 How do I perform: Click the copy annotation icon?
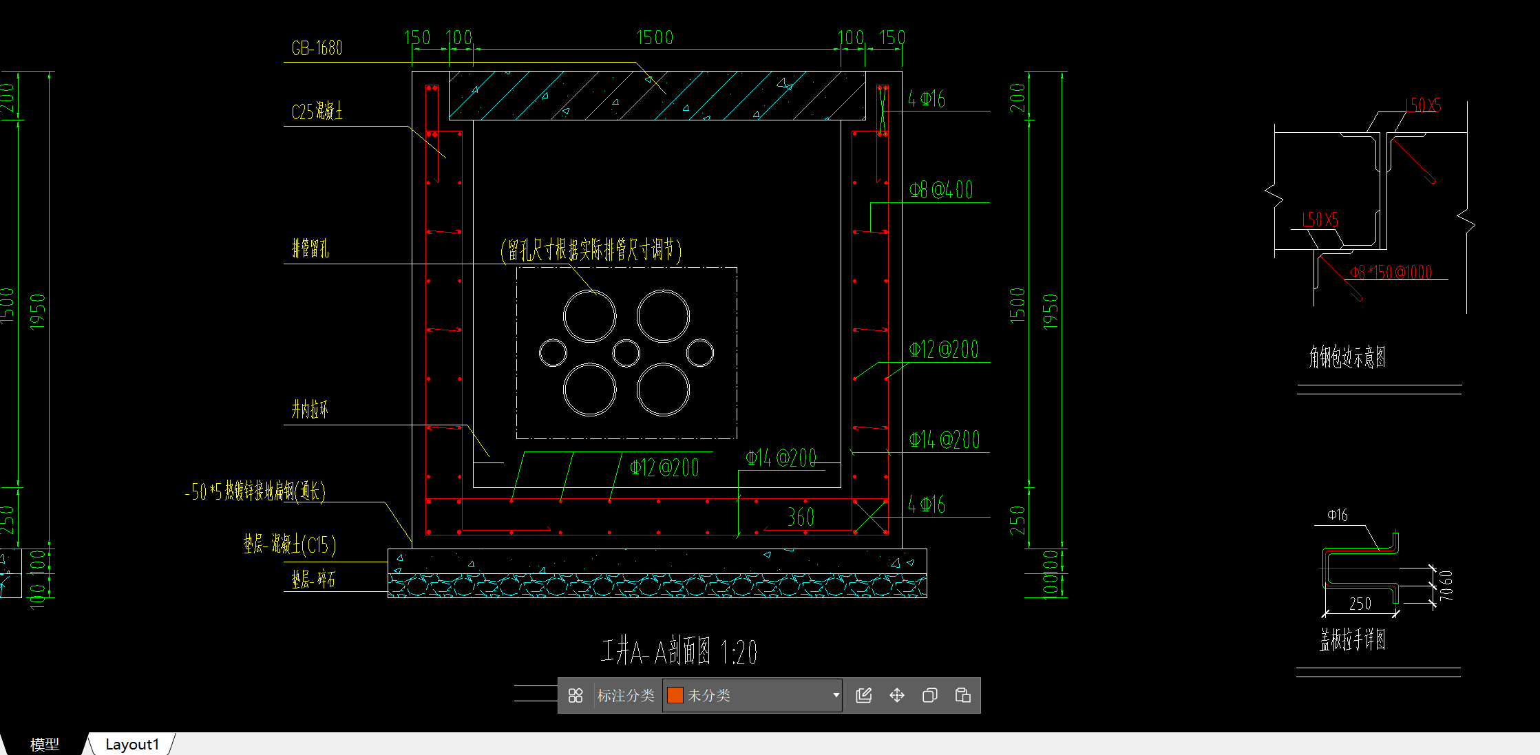(x=929, y=696)
